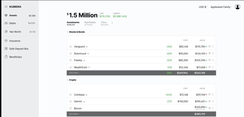Switch to the Real Estate tab

tap(90, 23)
